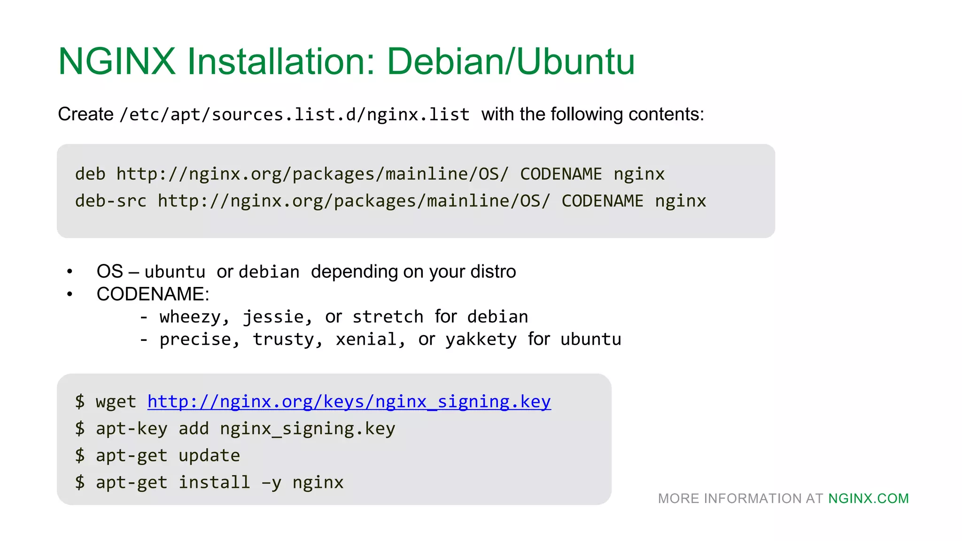Click 'MORE INFORMATION AT' footer text
Screen dimensions: 962x541
pyautogui.click(x=741, y=498)
